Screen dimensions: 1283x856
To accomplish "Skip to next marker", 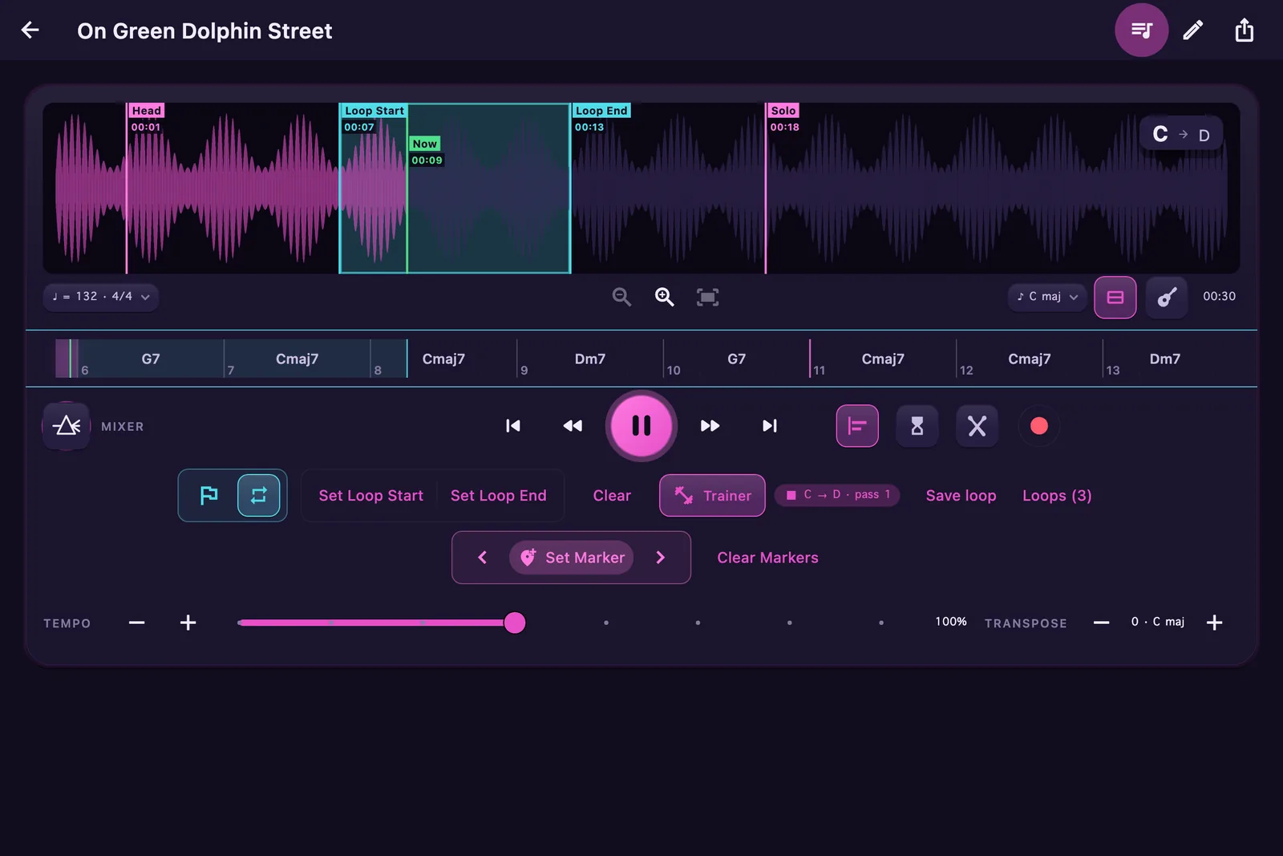I will (770, 426).
